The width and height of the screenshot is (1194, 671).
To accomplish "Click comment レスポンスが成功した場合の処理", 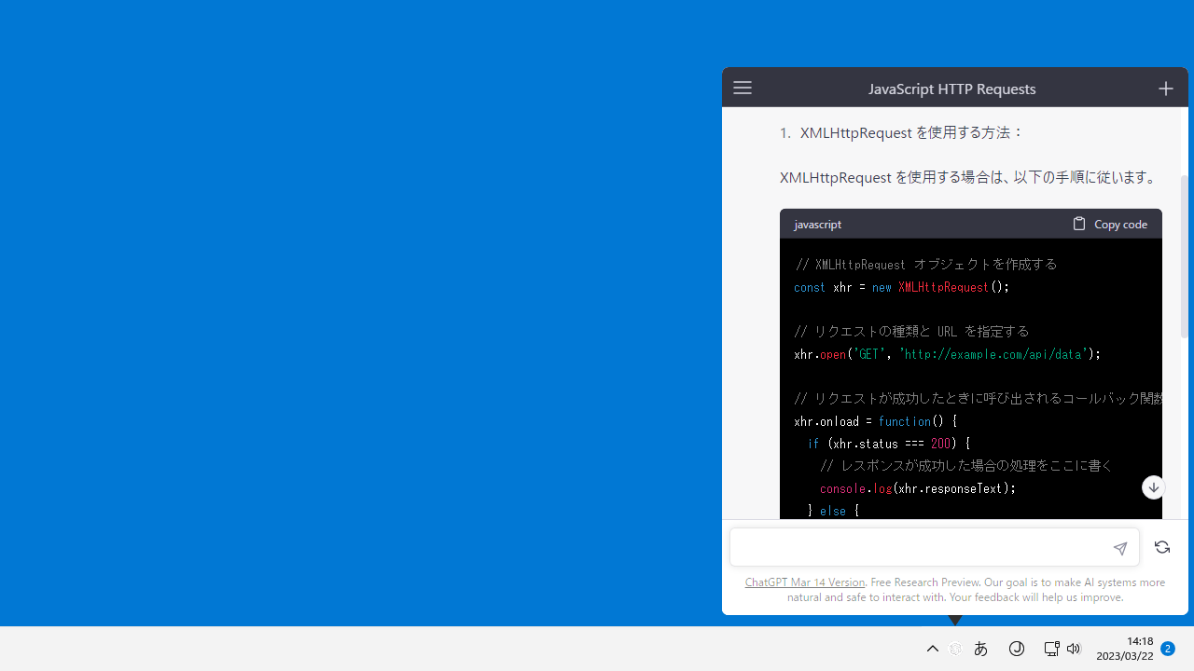I will click(x=966, y=466).
